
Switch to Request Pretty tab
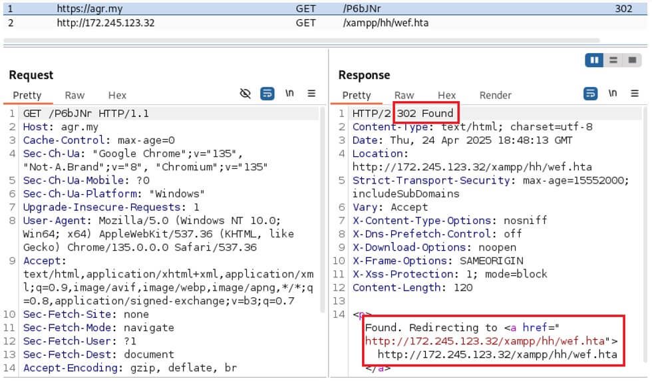27,95
